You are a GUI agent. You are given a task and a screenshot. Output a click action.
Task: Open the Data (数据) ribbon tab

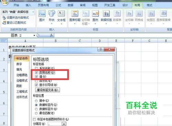point(71,5)
